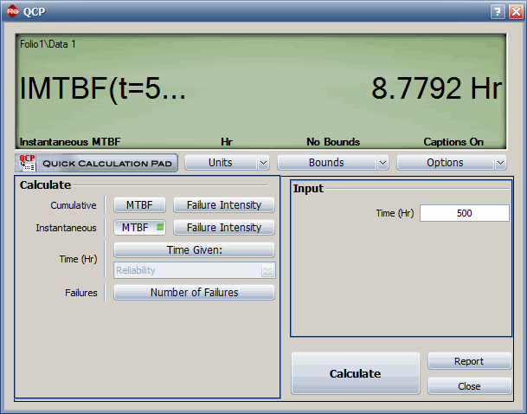Select the Time Given calculation button
The width and height of the screenshot is (527, 414).
pyautogui.click(x=194, y=250)
